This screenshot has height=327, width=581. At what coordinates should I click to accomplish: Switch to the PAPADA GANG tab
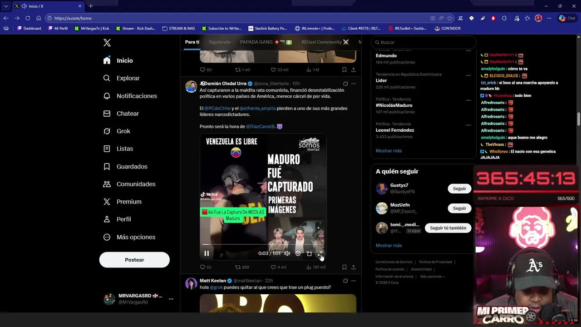[x=266, y=42]
